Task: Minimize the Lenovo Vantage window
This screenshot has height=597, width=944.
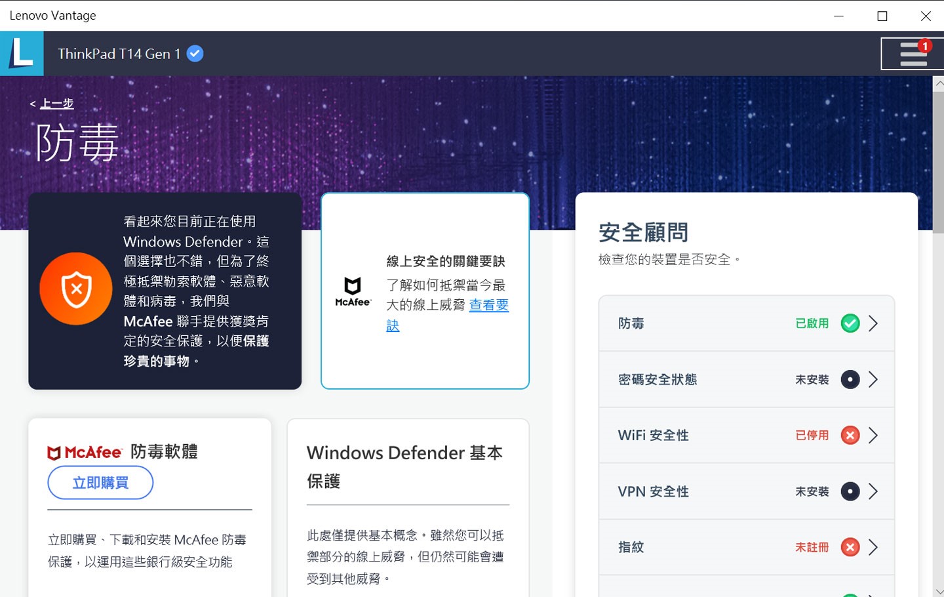Action: (x=838, y=16)
